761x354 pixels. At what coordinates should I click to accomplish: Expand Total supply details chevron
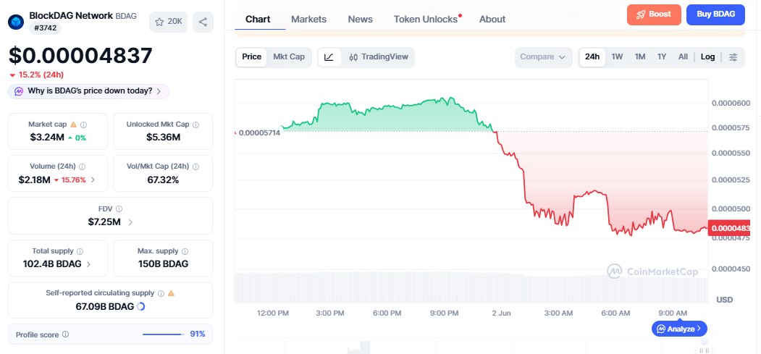[88, 264]
